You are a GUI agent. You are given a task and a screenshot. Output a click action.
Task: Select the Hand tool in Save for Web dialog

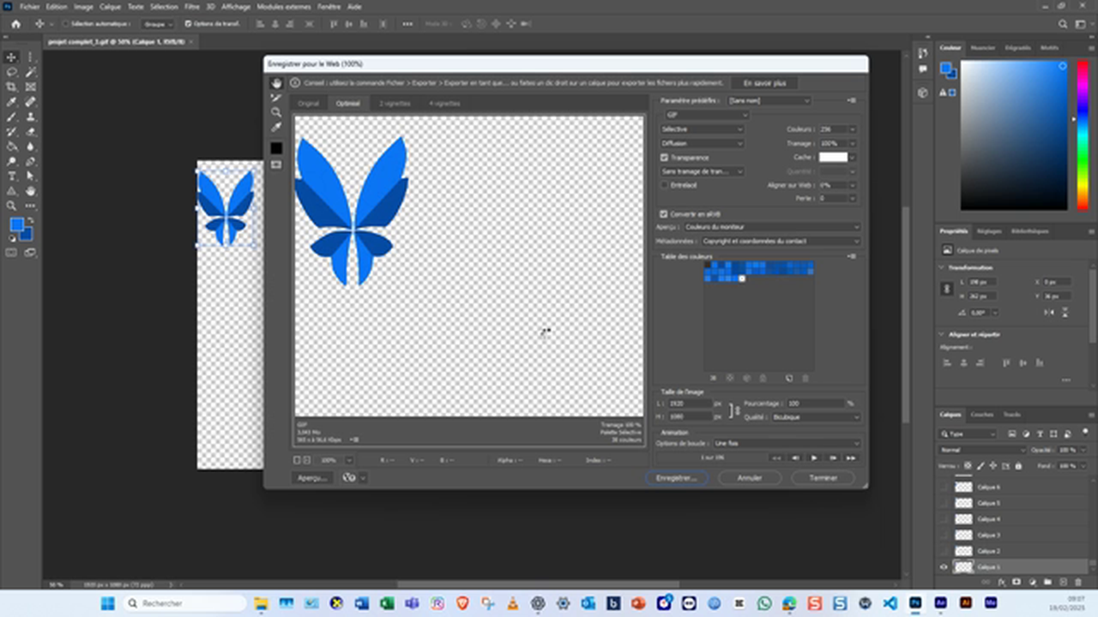tap(276, 83)
